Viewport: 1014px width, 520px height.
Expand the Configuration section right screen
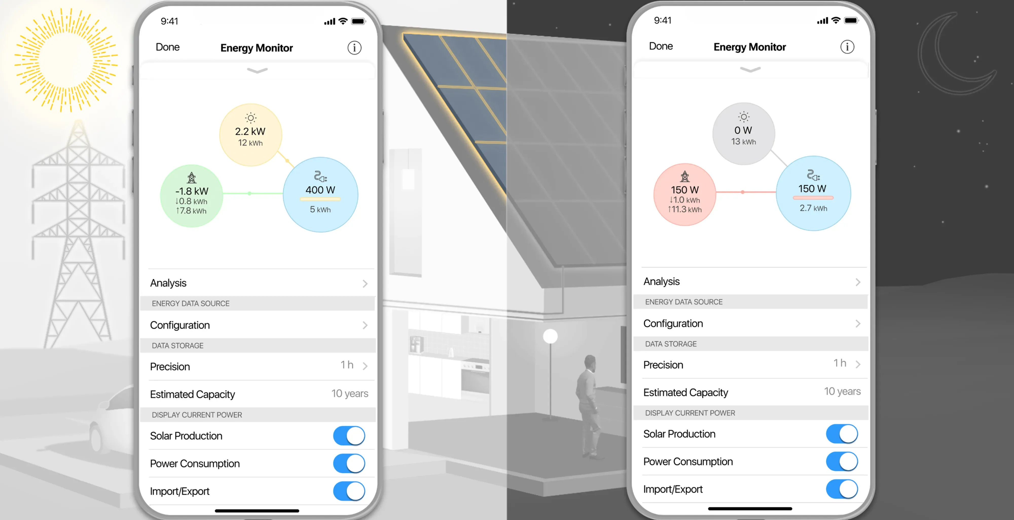point(749,324)
